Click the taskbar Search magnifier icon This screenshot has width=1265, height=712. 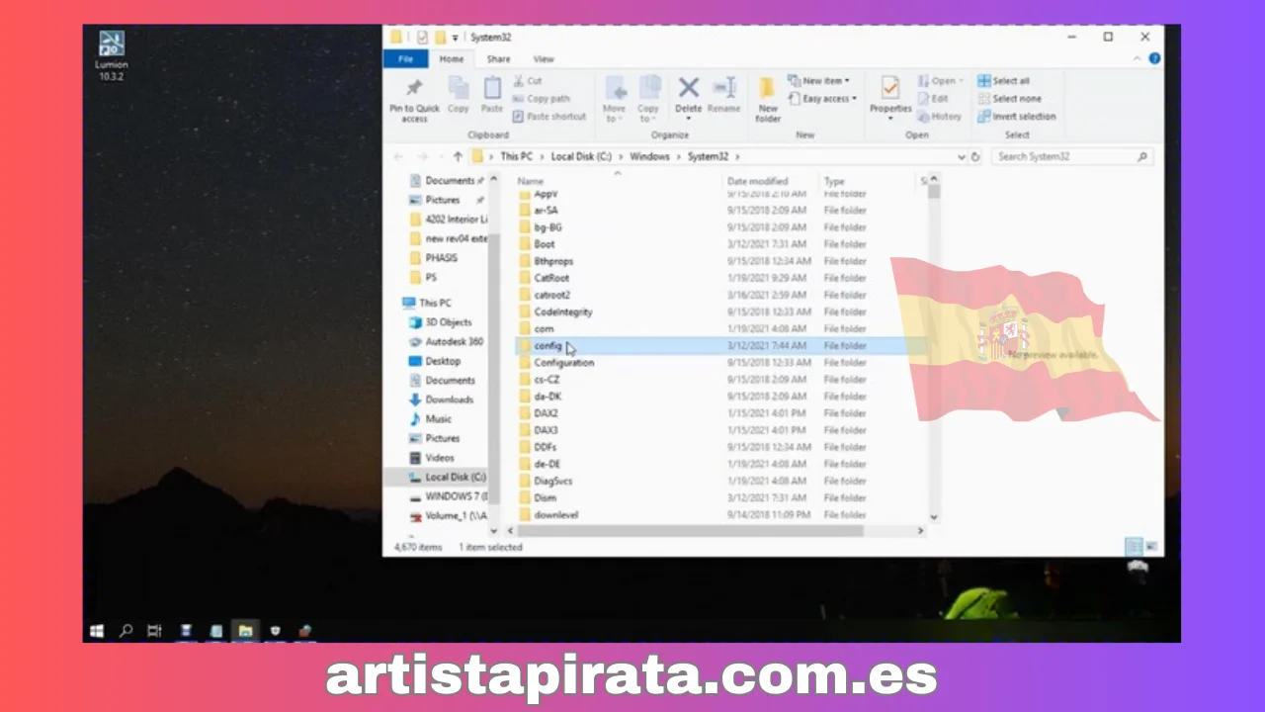coord(126,630)
